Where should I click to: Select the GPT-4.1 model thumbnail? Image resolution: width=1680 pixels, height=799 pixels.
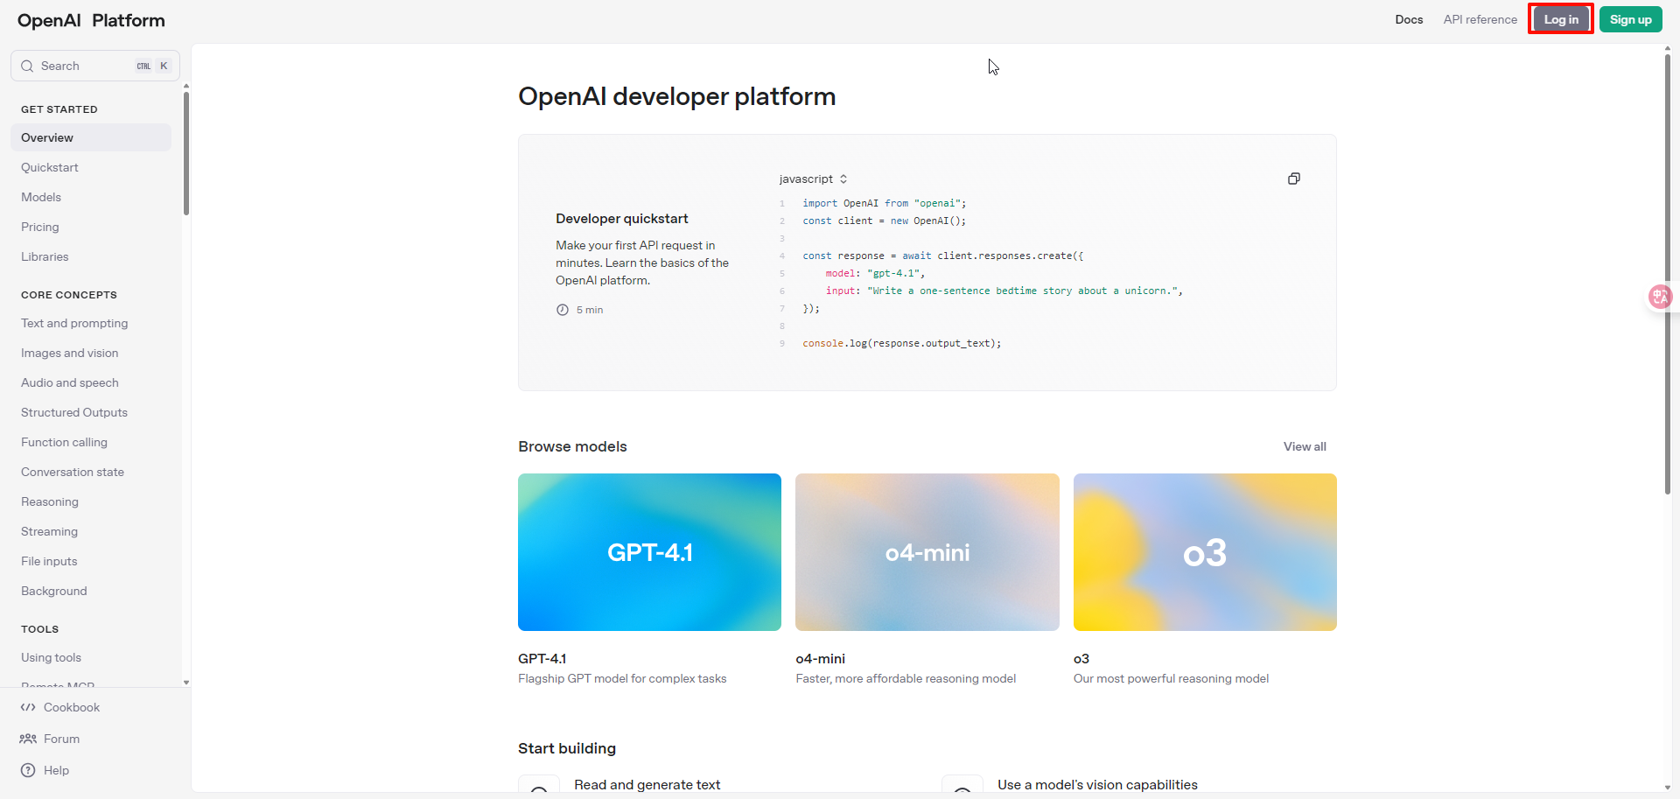coord(649,552)
